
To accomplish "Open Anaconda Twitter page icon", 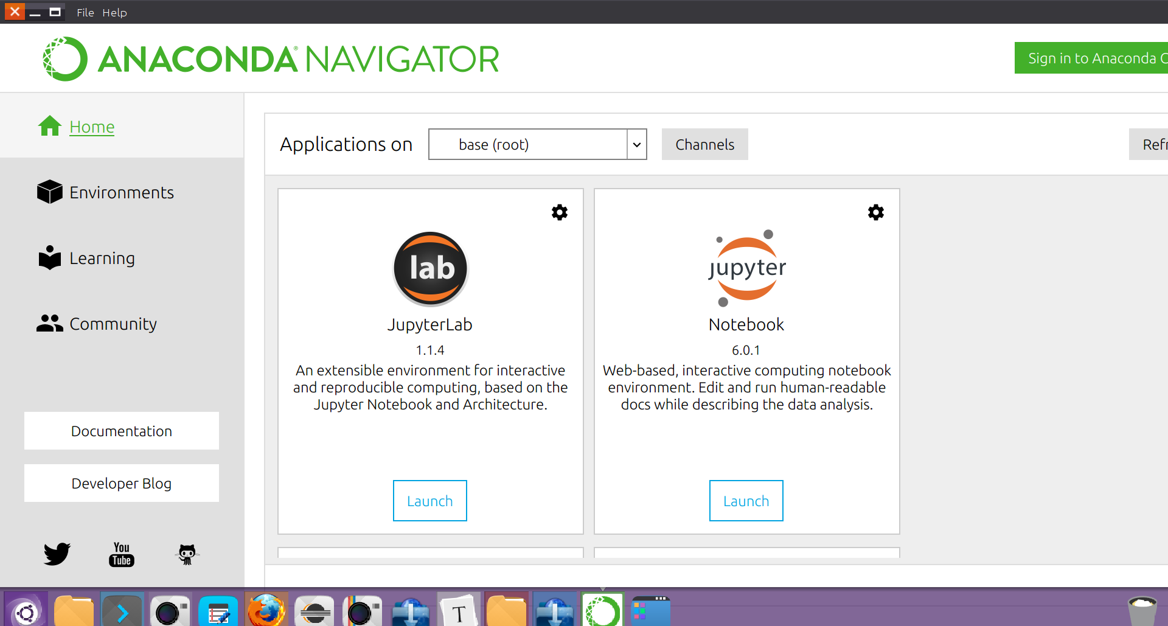I will [57, 554].
